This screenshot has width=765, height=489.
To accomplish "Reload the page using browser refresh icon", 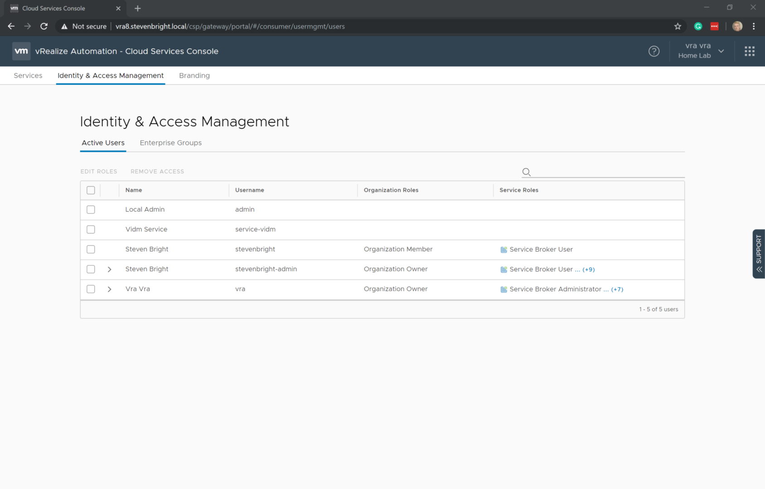I will tap(44, 26).
